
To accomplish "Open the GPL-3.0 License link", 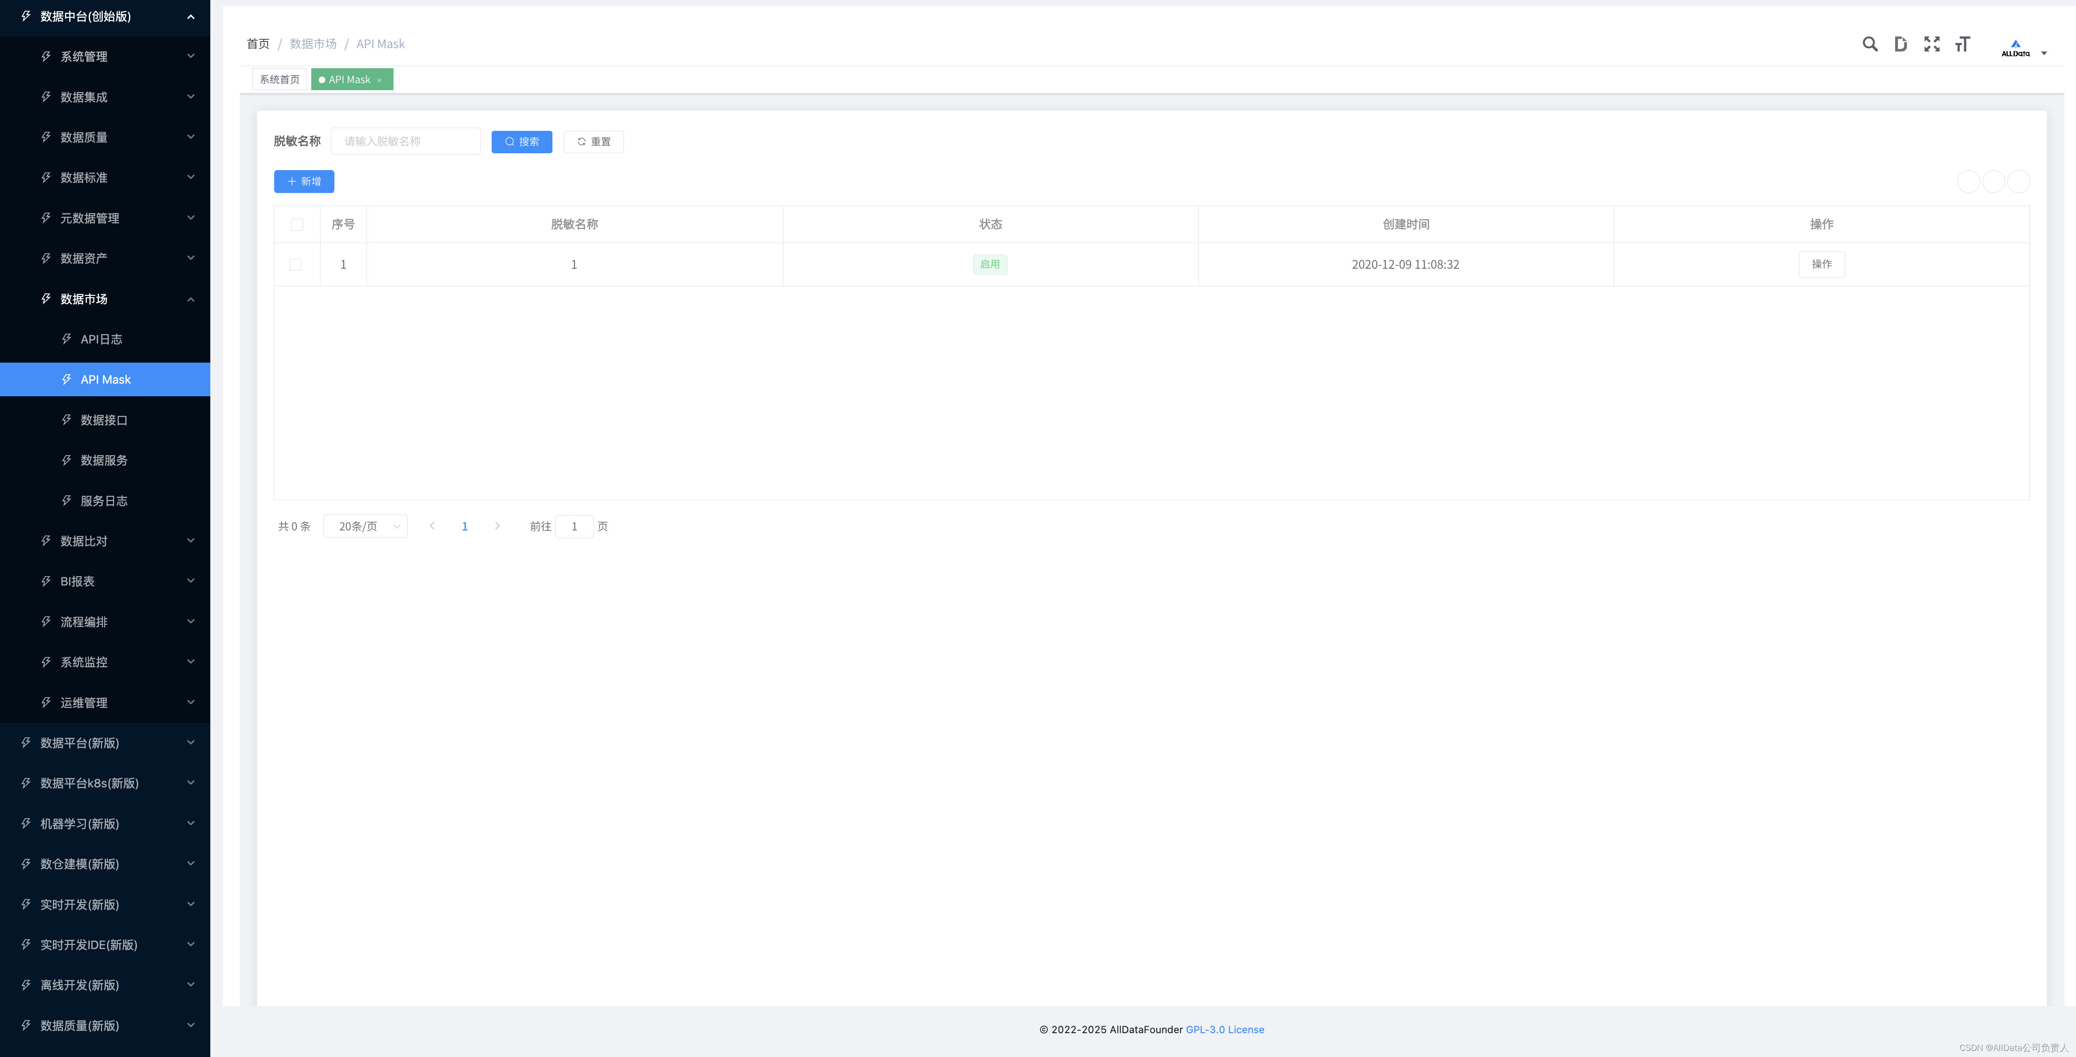I will [1224, 1029].
